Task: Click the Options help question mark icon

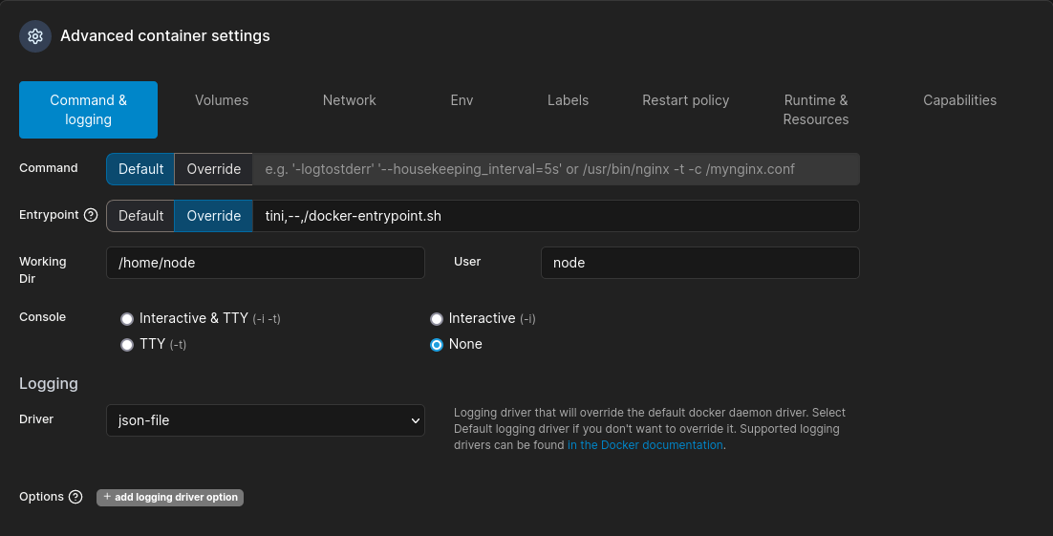Action: (x=75, y=497)
